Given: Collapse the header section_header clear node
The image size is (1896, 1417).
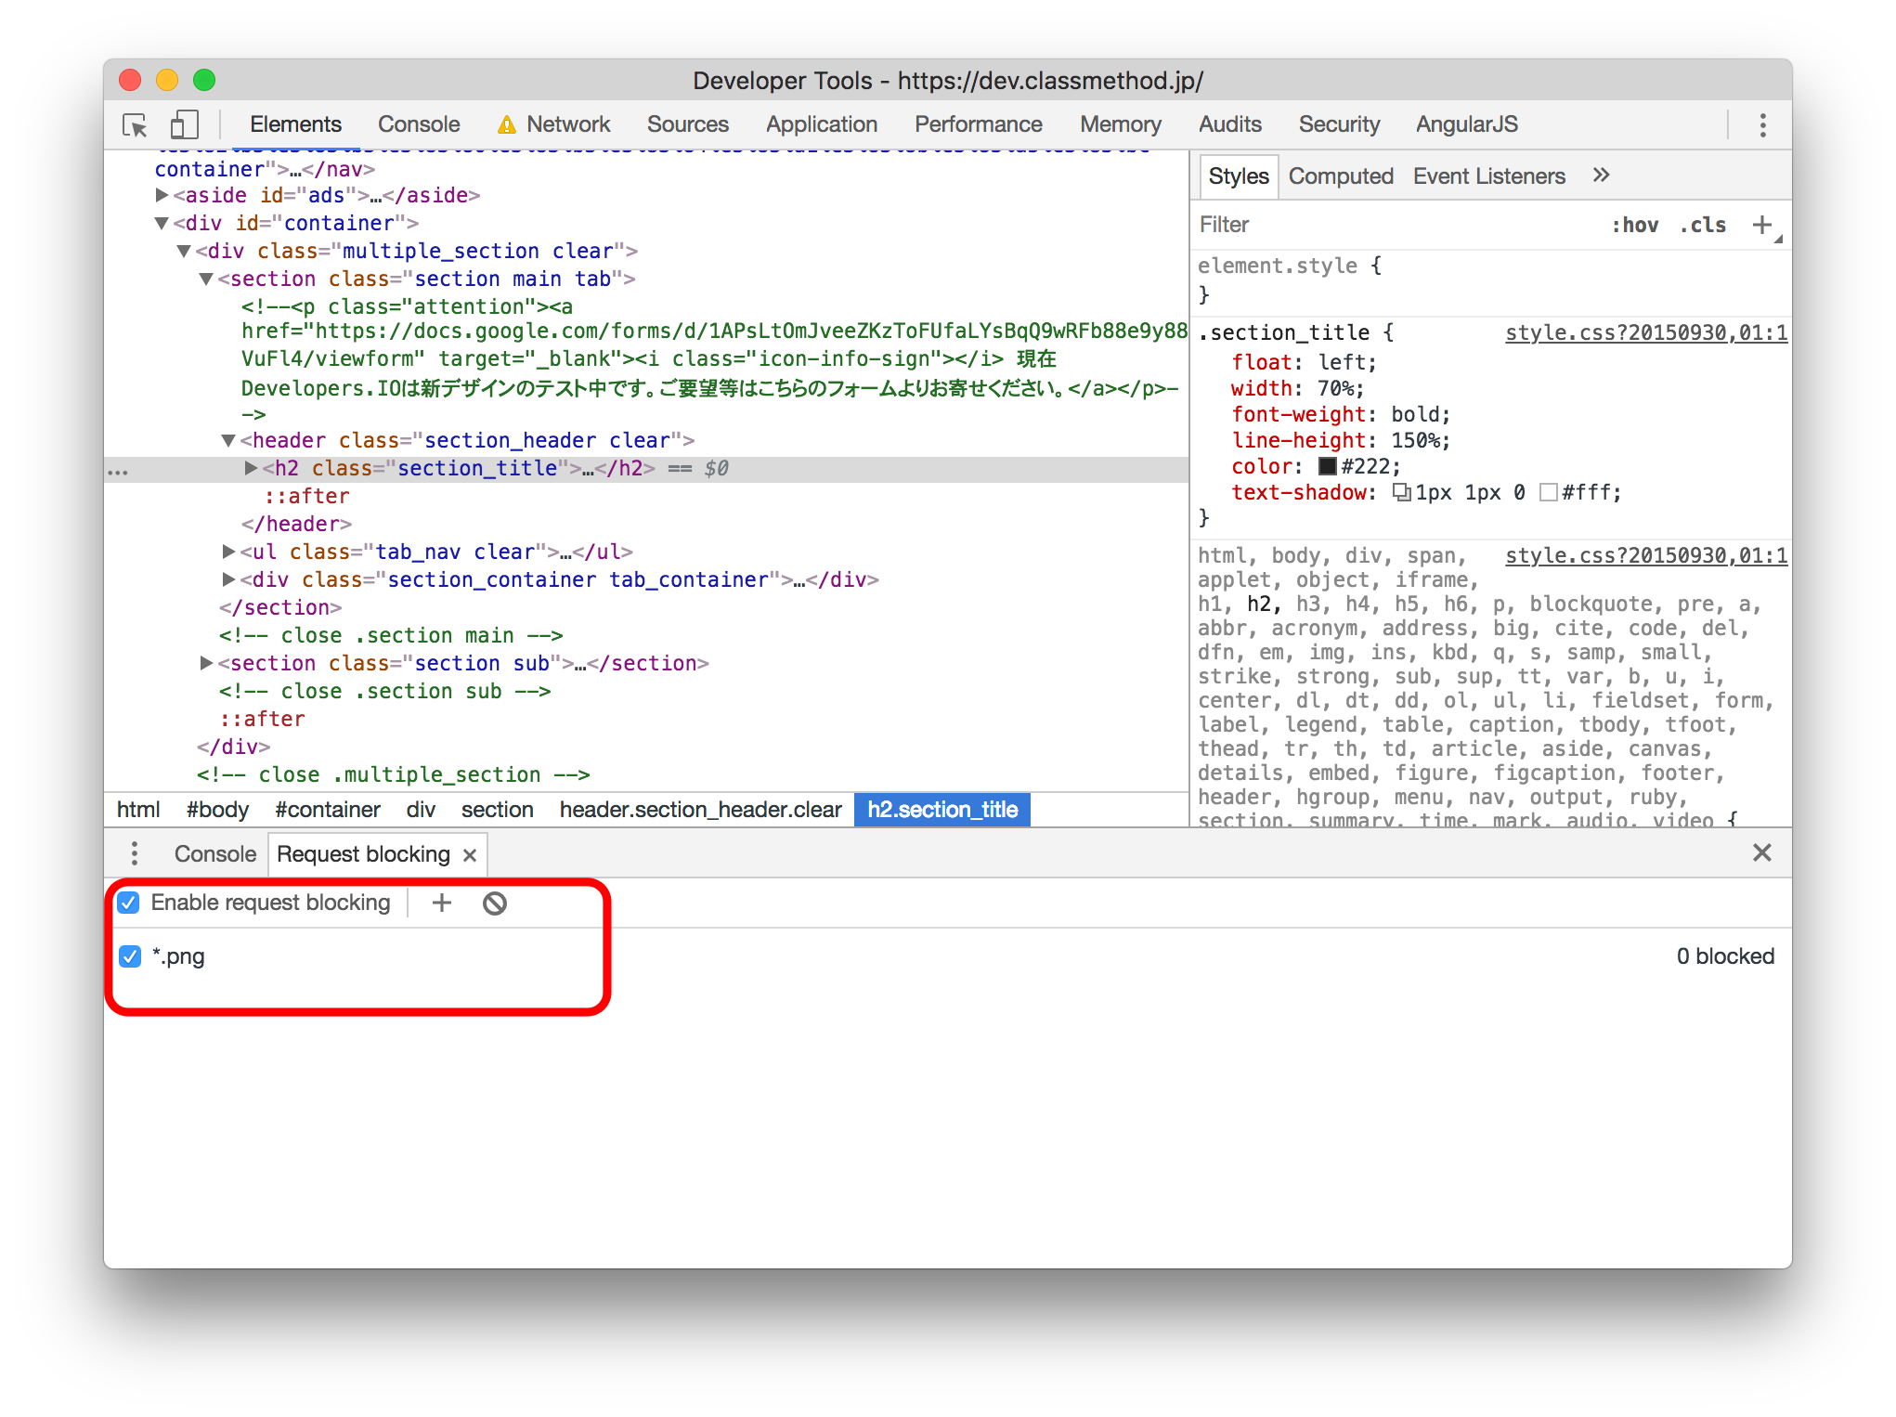Looking at the screenshot, I should pyautogui.click(x=228, y=440).
